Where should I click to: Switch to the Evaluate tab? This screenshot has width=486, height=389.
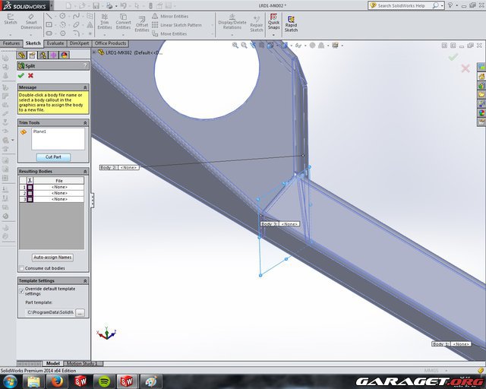[x=55, y=43]
